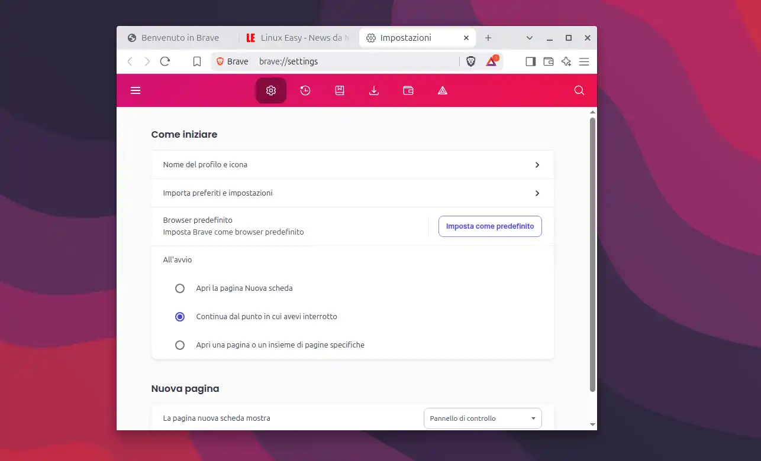Viewport: 761px width, 461px height.
Task: Open History via the clock icon
Action: coord(305,90)
